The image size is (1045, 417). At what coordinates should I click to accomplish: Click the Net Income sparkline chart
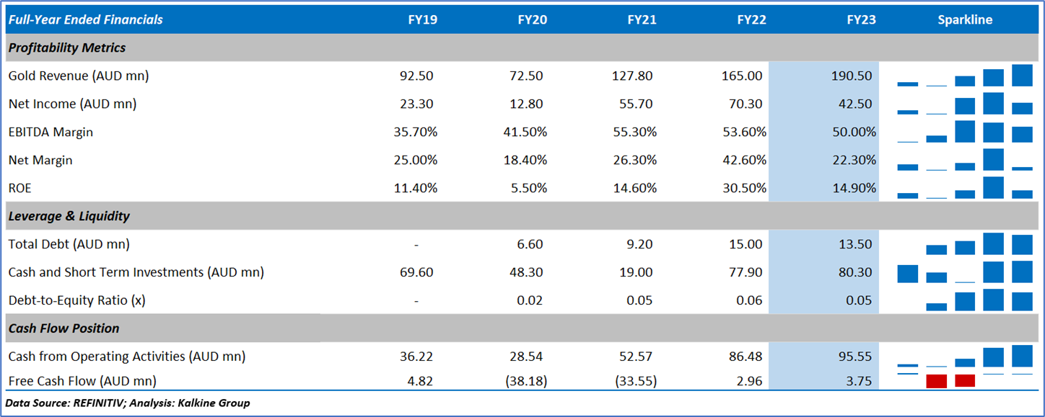pyautogui.click(x=965, y=104)
